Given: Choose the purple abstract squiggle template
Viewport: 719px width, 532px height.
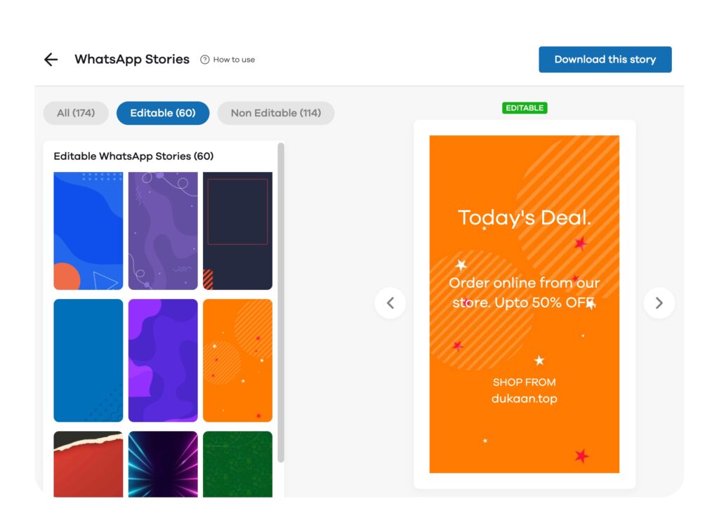Looking at the screenshot, I should [163, 231].
